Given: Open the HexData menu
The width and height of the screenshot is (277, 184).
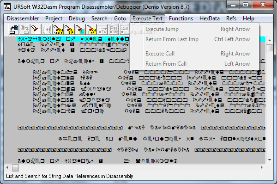Looking at the screenshot, I should pos(210,18).
